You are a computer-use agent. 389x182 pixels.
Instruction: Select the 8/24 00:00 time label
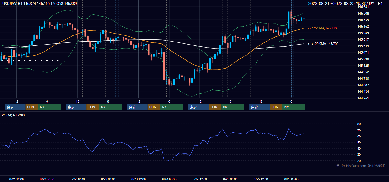point(169,179)
